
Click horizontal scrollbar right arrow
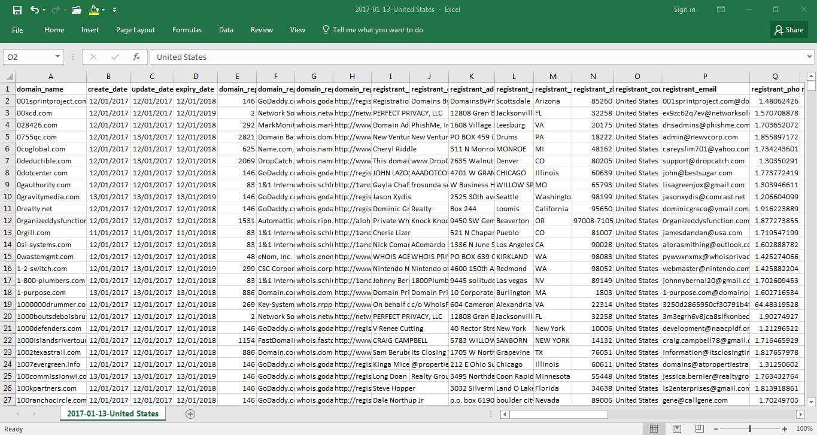(x=801, y=414)
